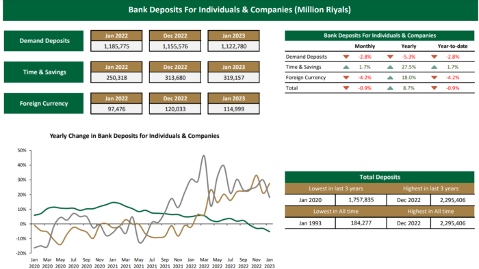Click the Demand Deposits Jan 2023 value 1,122,780
Image resolution: width=479 pixels, height=269 pixels.
pyautogui.click(x=234, y=46)
